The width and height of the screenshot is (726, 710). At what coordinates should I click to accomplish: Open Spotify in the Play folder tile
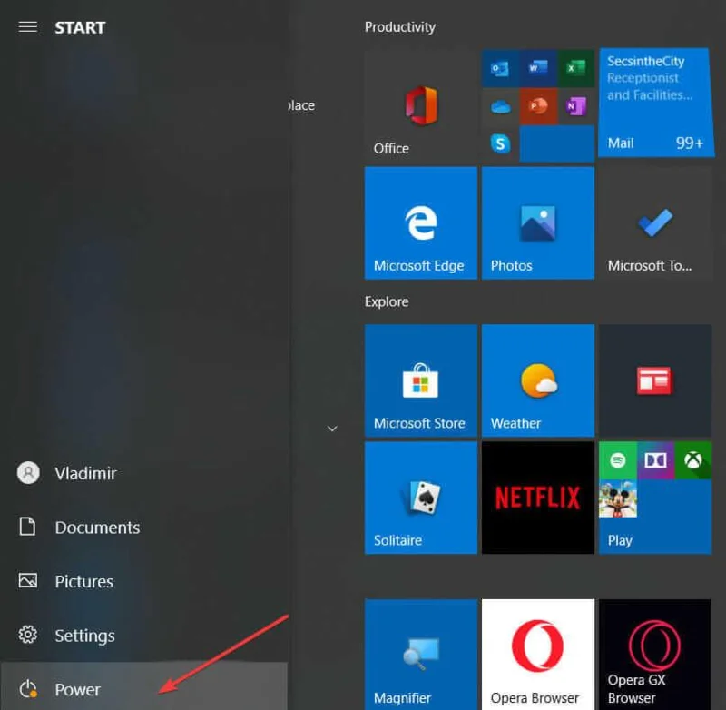point(618,460)
